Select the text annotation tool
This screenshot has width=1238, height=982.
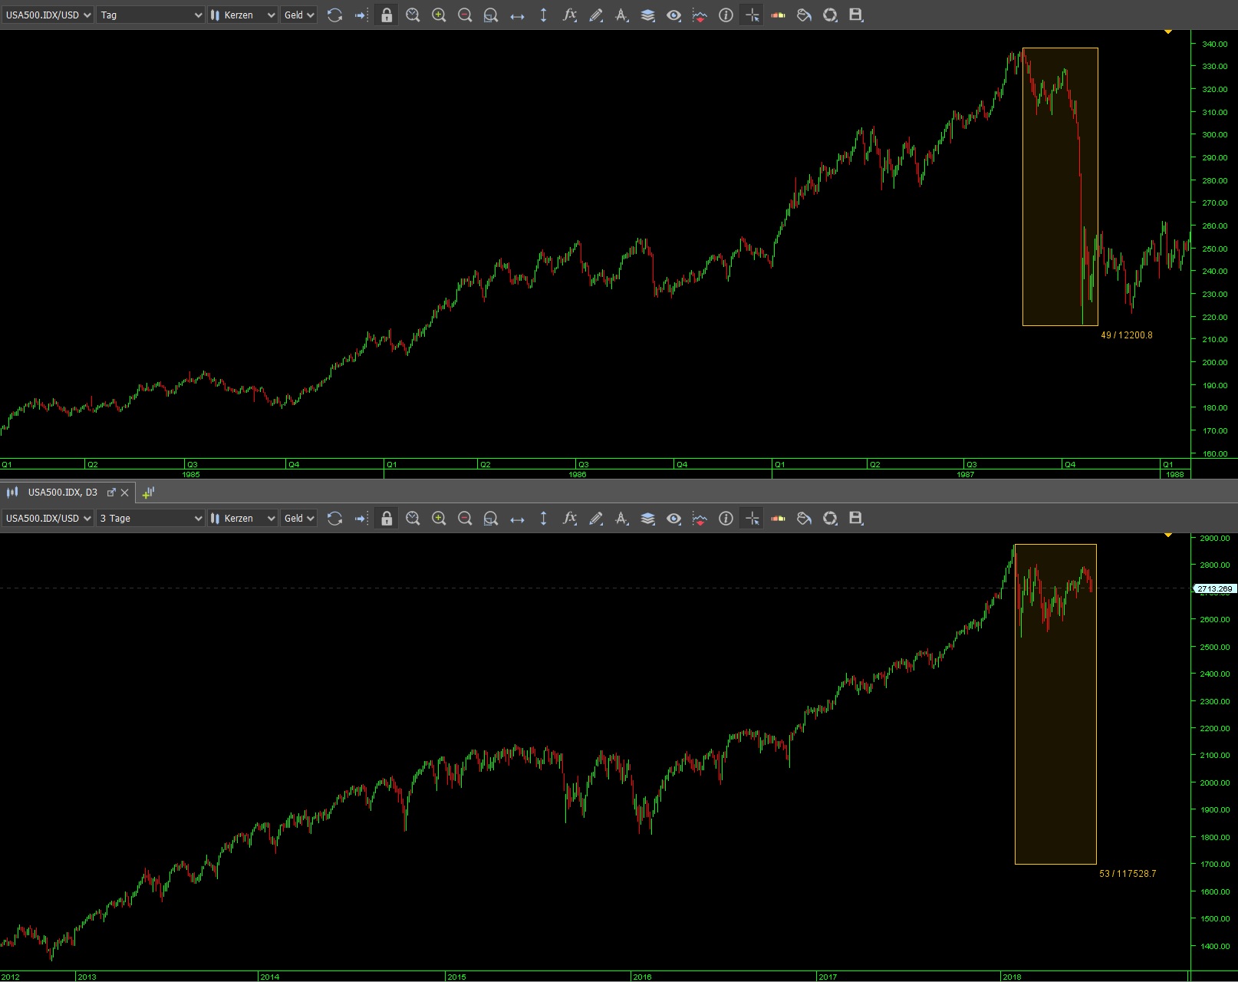[x=621, y=15]
